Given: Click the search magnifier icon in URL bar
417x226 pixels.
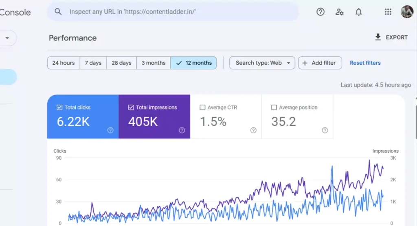Looking at the screenshot, I should coord(58,12).
